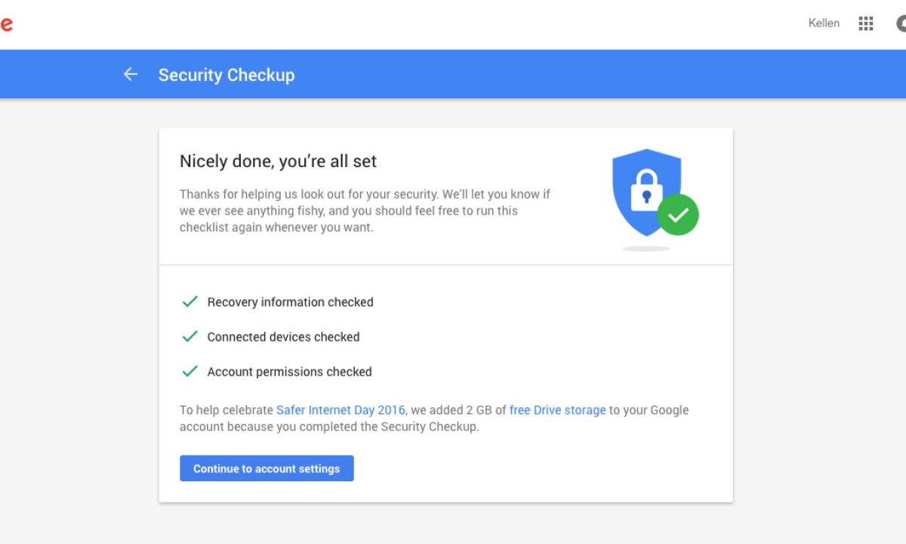Click the Security Checkup page title
The width and height of the screenshot is (906, 544).
[226, 75]
